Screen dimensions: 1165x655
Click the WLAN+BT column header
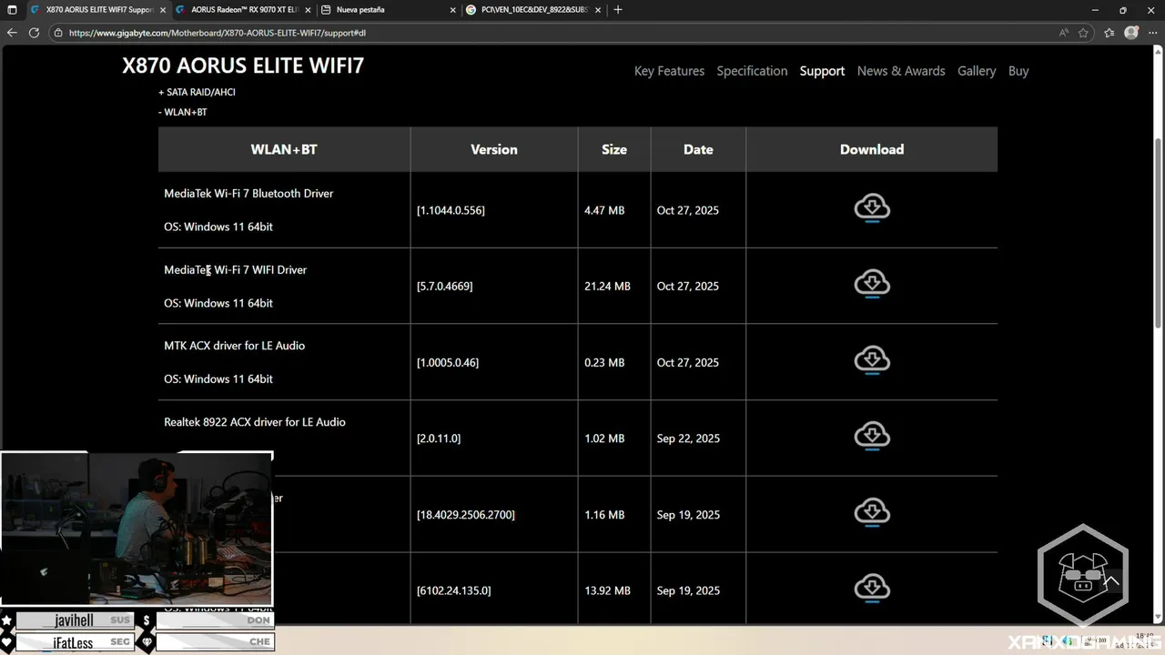284,149
